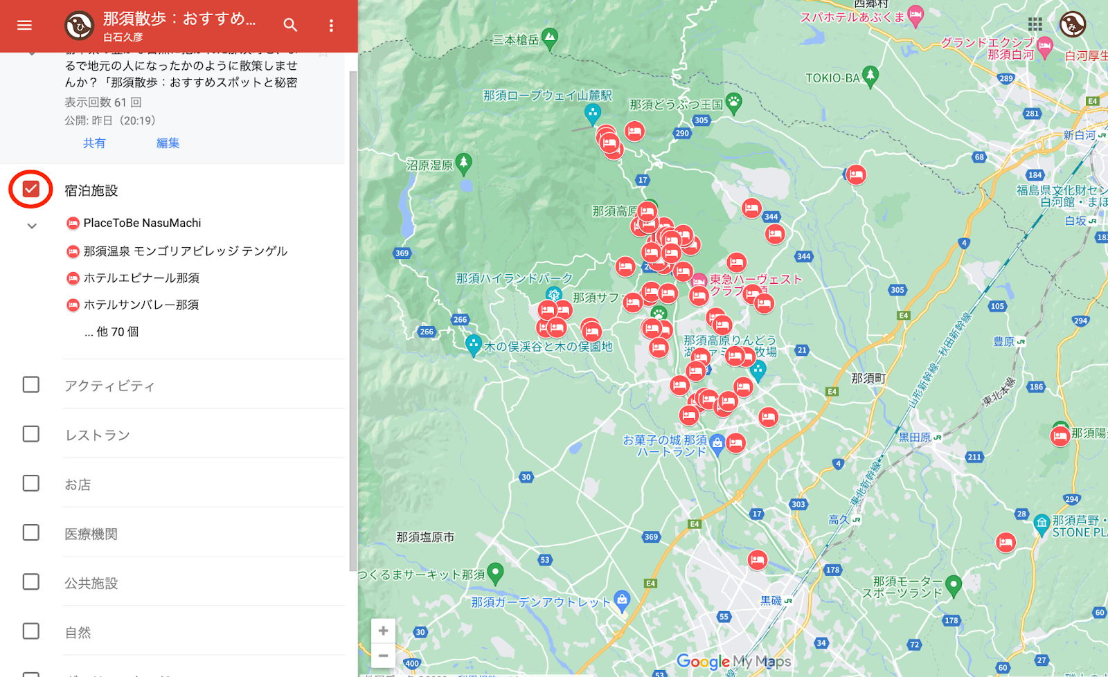Image resolution: width=1108 pixels, height=677 pixels.
Task: Zoom out with the minus button
Action: point(383,656)
